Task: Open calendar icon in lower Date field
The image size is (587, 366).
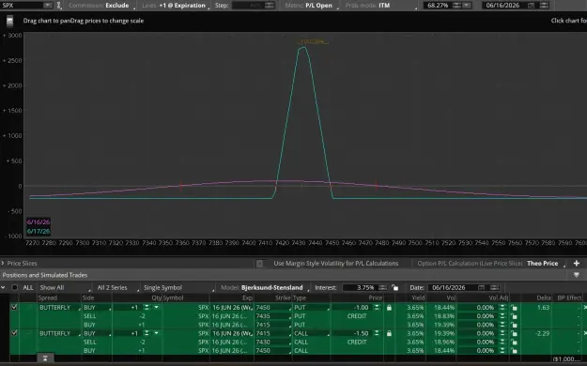Action: click(482, 287)
